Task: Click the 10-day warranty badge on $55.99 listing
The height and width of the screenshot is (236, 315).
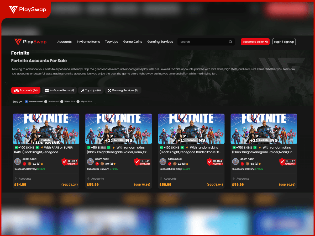Action: coord(142,162)
